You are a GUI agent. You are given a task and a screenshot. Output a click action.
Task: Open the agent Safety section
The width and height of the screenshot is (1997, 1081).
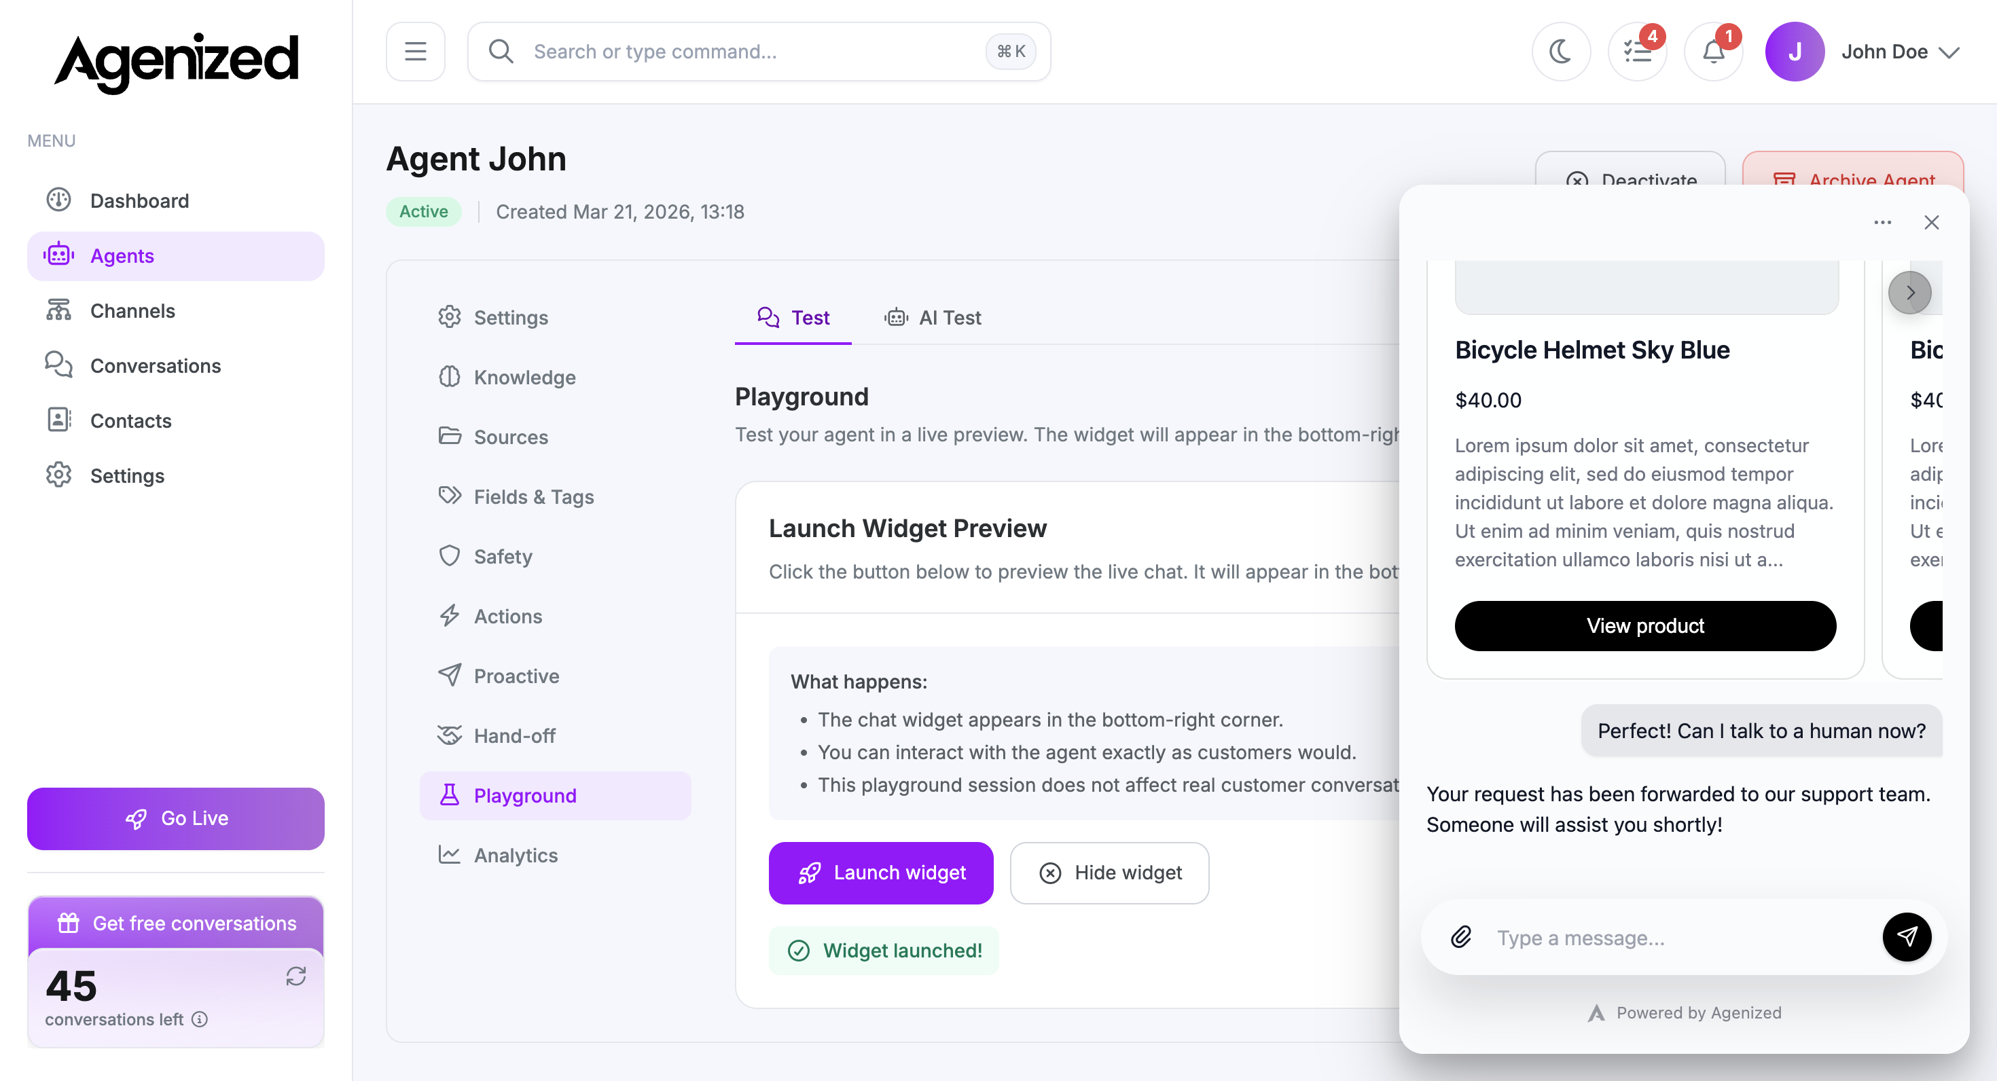(555, 556)
